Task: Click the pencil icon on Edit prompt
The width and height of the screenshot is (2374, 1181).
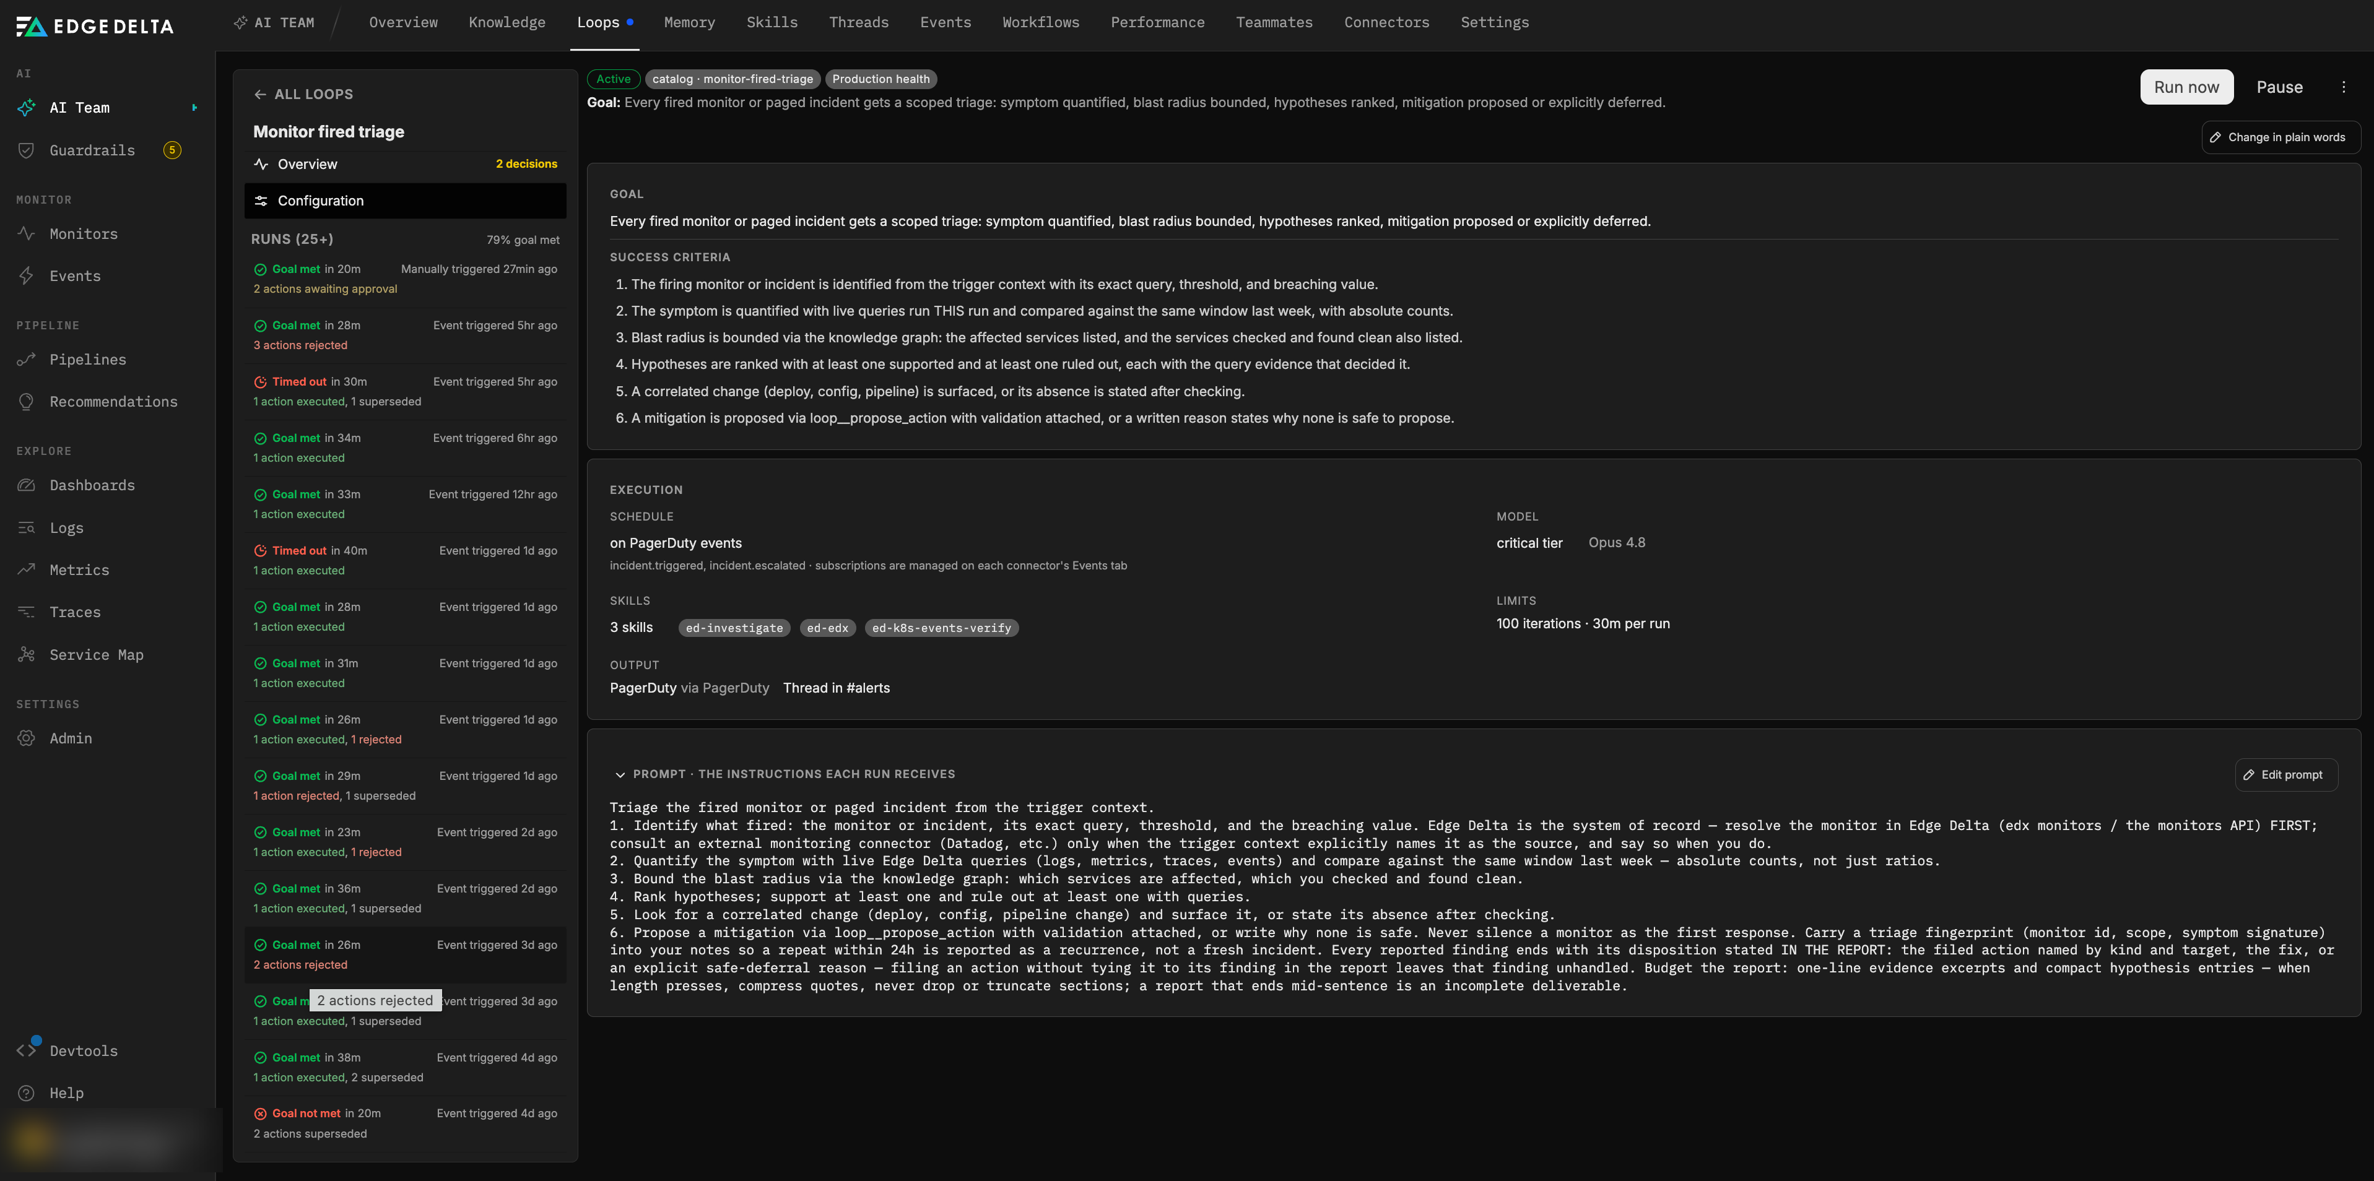Action: [2249, 775]
